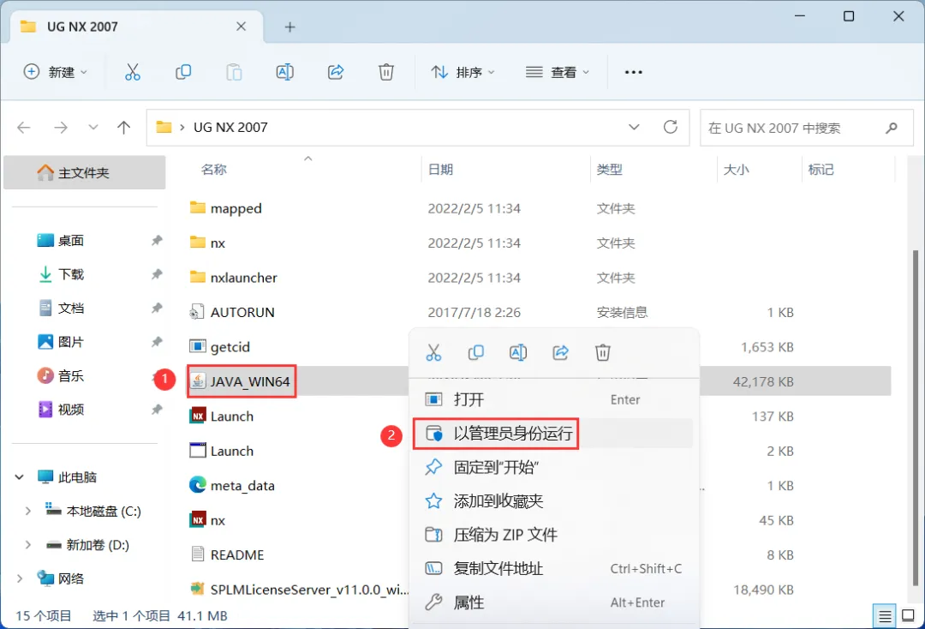Select the getcid application file
The height and width of the screenshot is (629, 925).
219,347
